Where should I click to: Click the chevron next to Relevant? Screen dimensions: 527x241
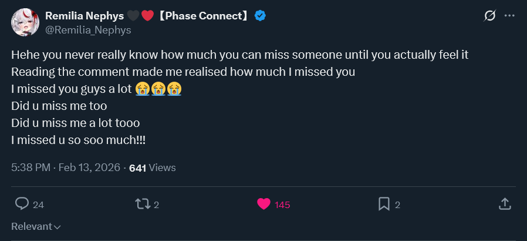coord(57,227)
